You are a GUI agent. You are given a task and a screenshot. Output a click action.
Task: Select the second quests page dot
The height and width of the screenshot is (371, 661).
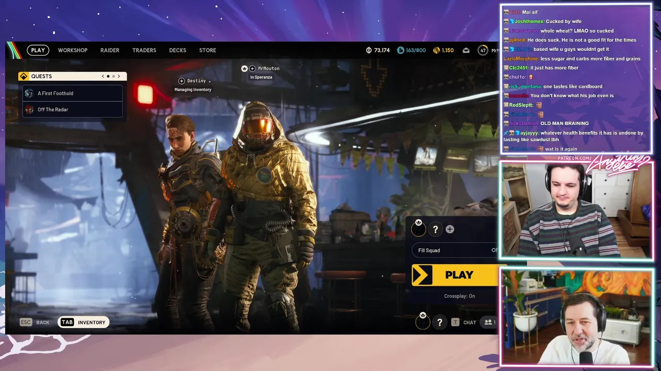click(x=114, y=76)
